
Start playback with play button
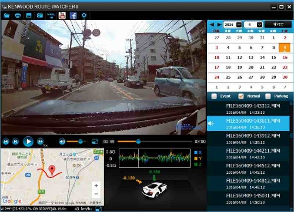click(x=28, y=142)
